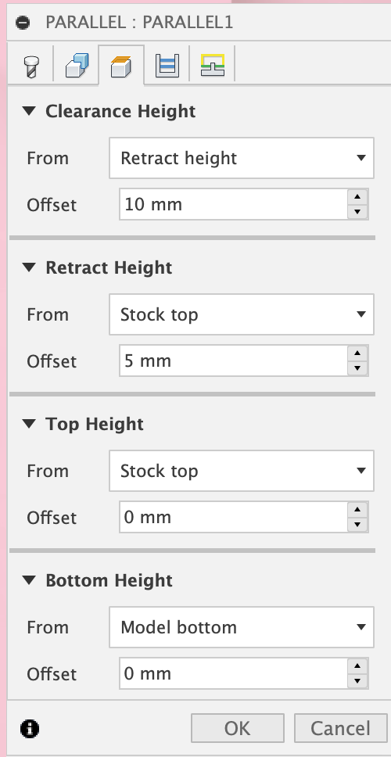Collapse the Retract Height section

pyautogui.click(x=30, y=267)
